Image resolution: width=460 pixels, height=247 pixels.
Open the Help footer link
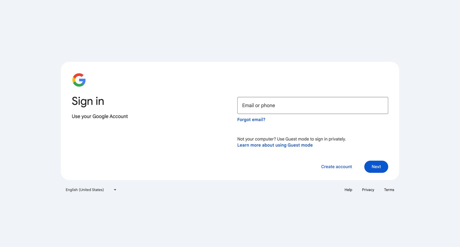point(348,190)
